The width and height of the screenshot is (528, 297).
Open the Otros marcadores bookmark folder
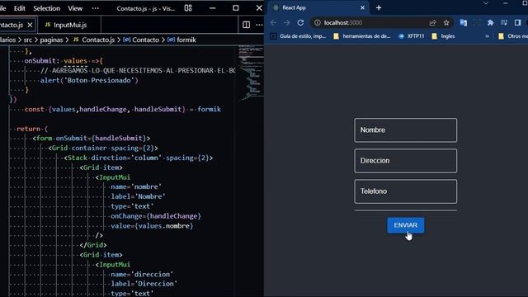(x=513, y=36)
